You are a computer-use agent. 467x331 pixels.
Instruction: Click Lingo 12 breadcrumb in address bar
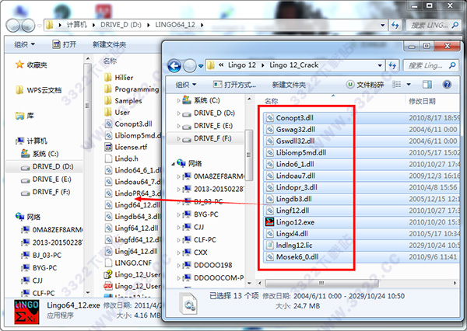tap(242, 65)
